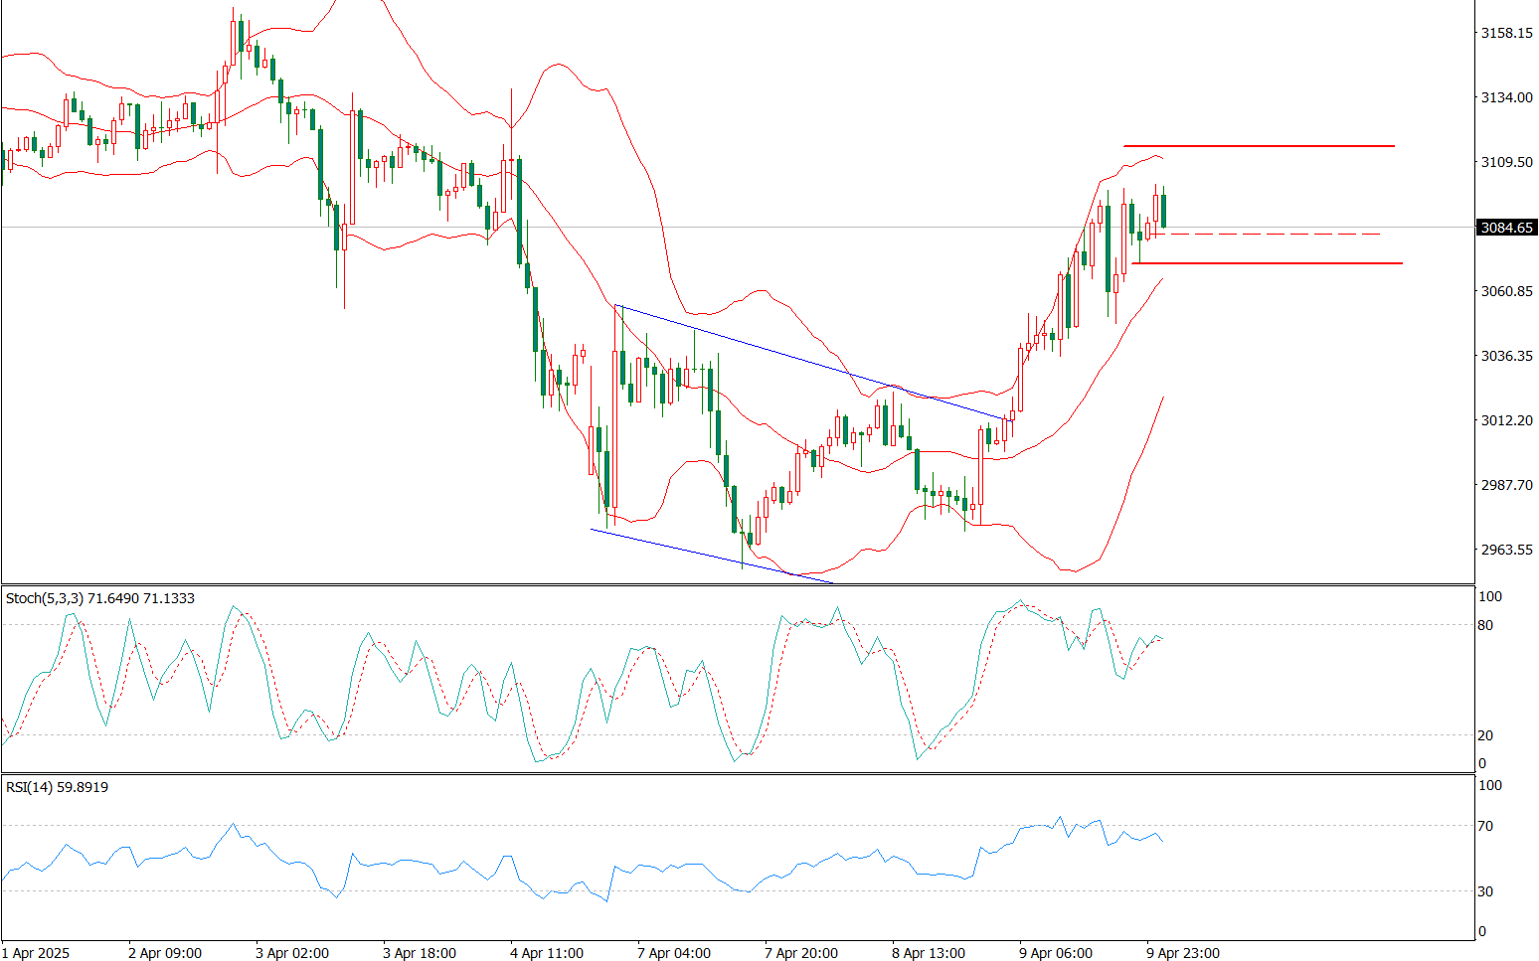Click the 1 Apr 2025 date label
This screenshot has width=1539, height=961.
point(37,953)
